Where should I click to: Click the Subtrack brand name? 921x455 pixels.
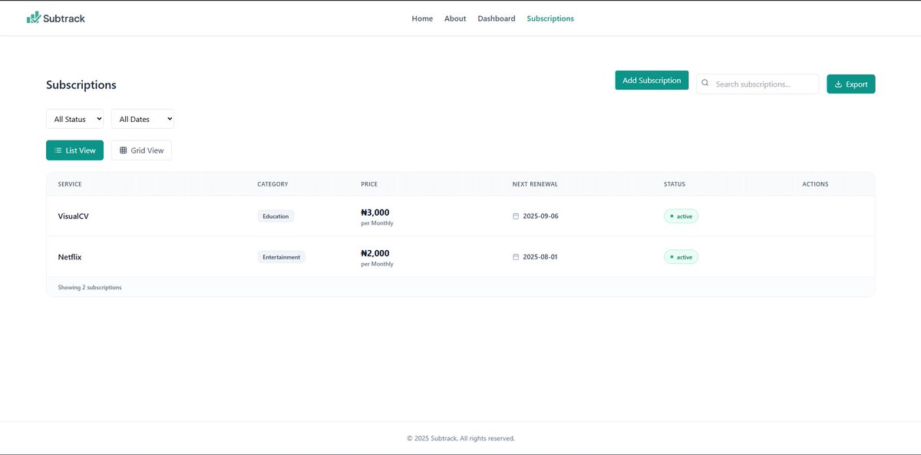pos(64,18)
